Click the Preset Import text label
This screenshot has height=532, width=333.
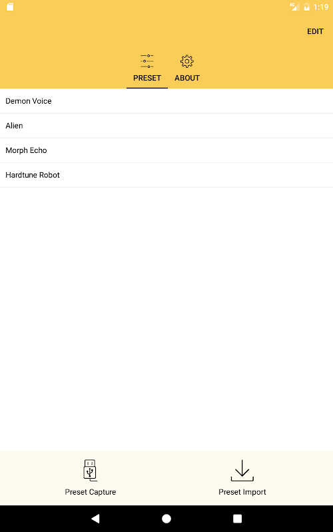click(242, 492)
